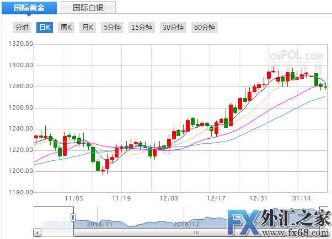
Task: Select the 日K daily candlestick view
Action: coord(45,28)
